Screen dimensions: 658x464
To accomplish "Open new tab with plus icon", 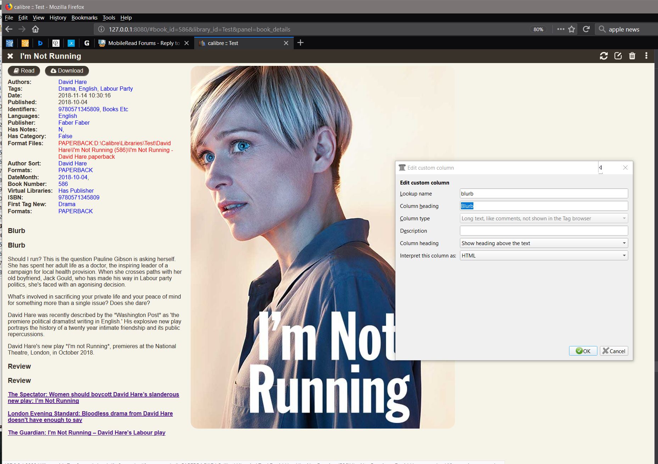I will coord(300,43).
